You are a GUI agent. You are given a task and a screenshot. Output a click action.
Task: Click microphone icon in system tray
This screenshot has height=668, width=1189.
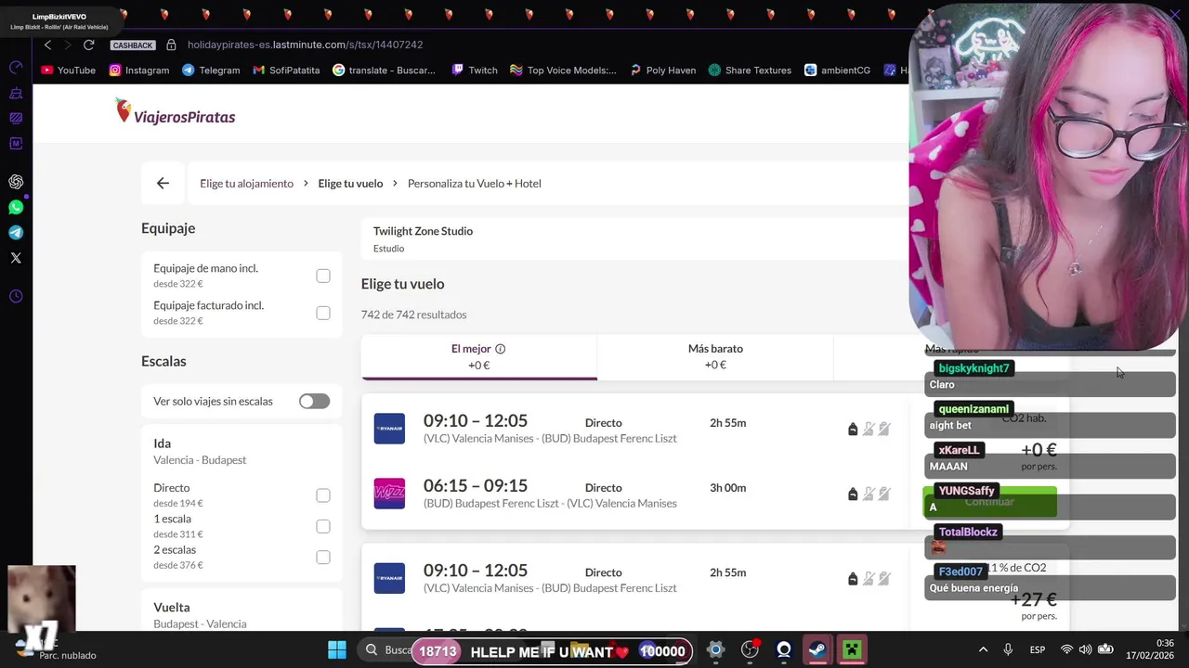point(1008,650)
